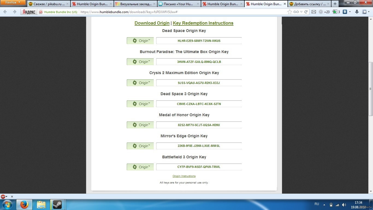Select Battlefield 3 key field CY7P-BVF9
The height and width of the screenshot is (210, 373).
click(199, 167)
